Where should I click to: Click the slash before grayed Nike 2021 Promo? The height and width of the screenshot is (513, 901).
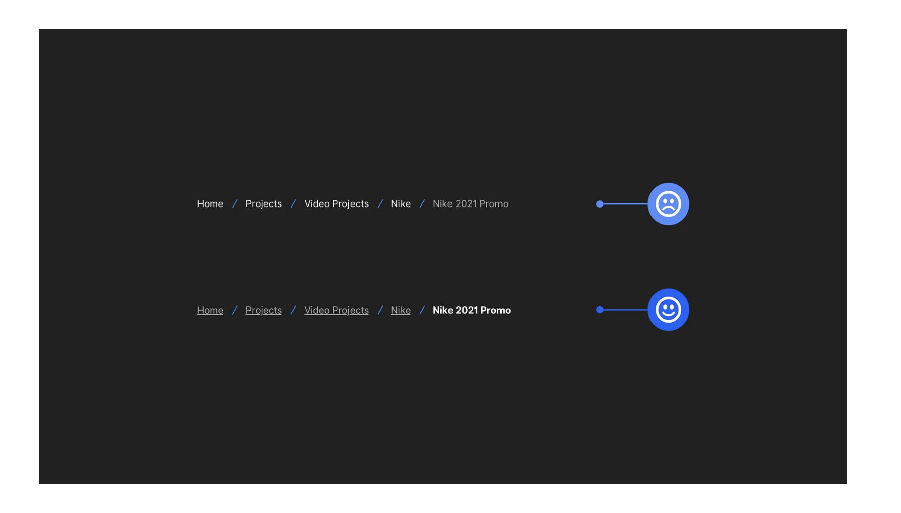point(422,204)
